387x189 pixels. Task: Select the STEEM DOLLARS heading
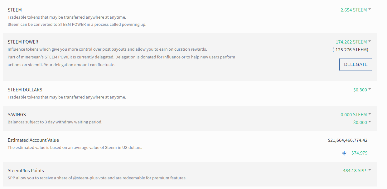pos(25,90)
